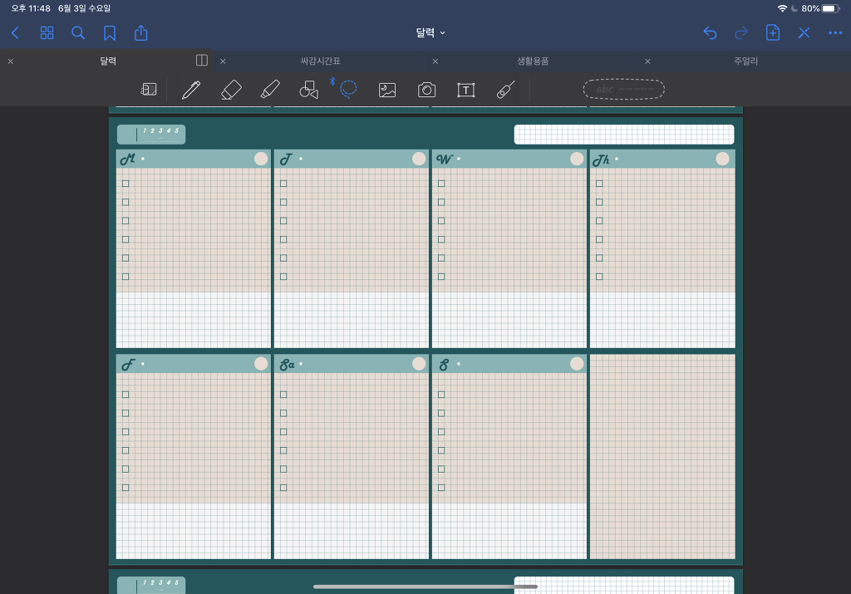This screenshot has width=851, height=594.
Task: Click the Friday header label
Action: pyautogui.click(x=128, y=365)
